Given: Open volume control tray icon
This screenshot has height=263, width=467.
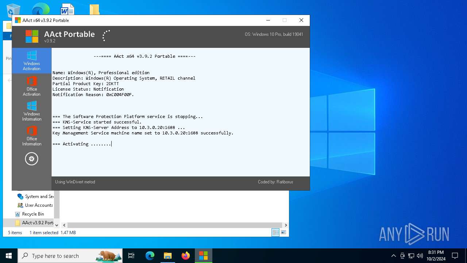Looking at the screenshot, I should (420, 256).
